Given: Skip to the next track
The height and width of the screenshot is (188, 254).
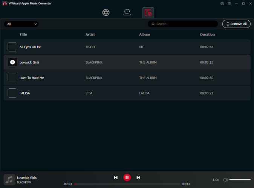Looking at the screenshot, I should tap(138, 177).
